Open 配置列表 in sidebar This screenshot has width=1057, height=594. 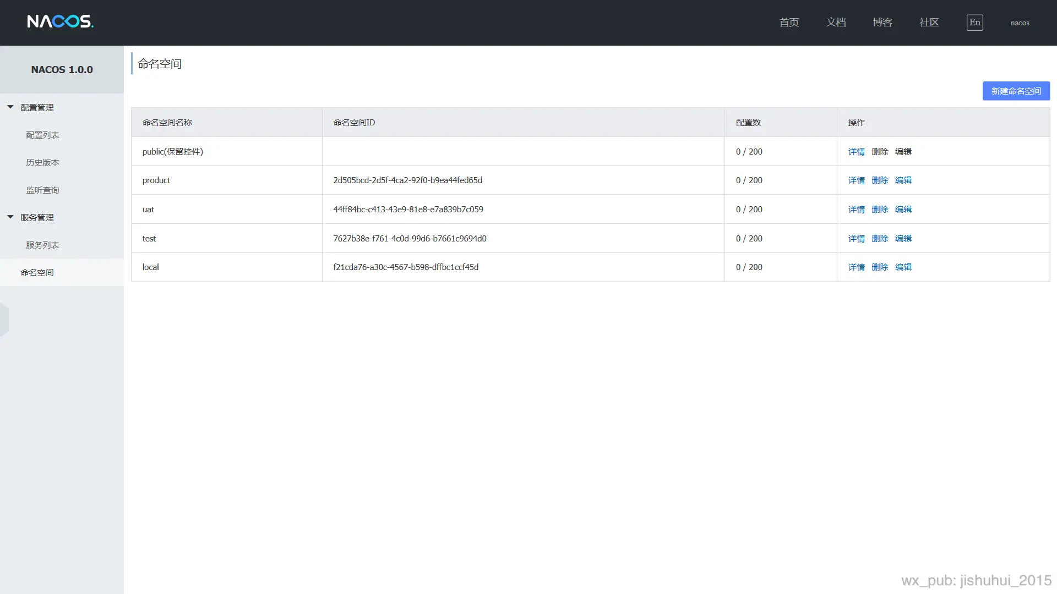point(42,135)
